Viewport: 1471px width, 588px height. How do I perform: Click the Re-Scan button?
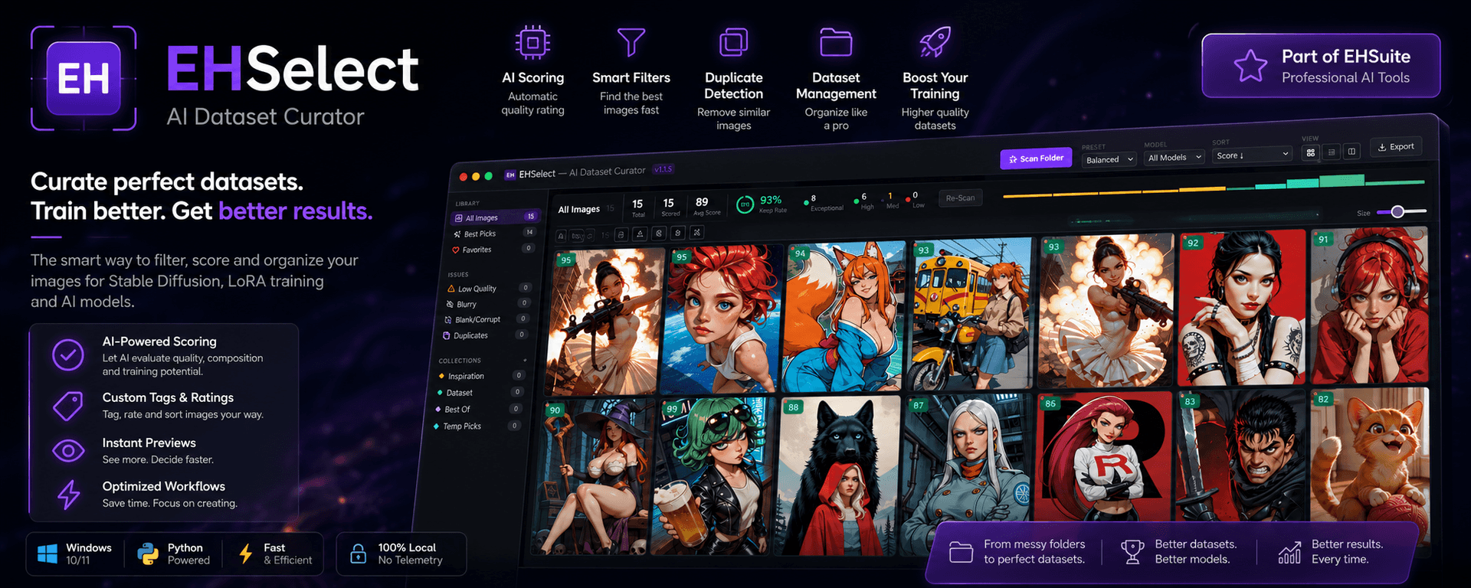coord(960,198)
